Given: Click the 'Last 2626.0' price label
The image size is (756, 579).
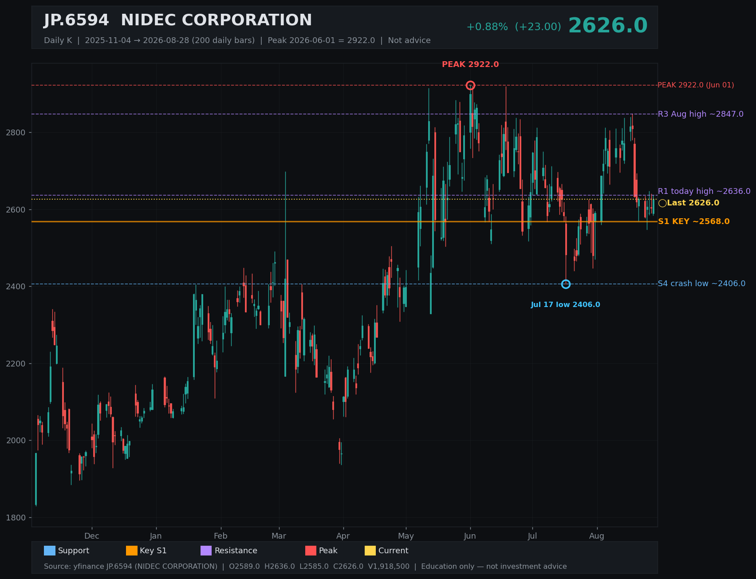Looking at the screenshot, I should (693, 203).
